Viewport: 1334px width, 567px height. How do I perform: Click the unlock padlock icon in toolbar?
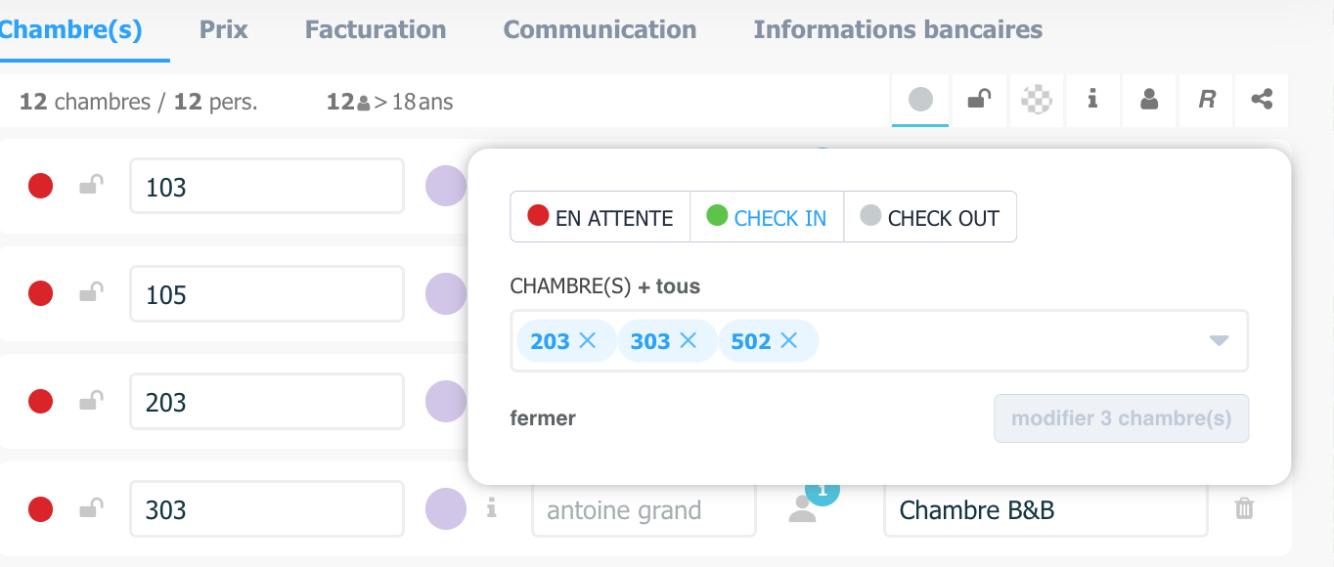tap(978, 99)
